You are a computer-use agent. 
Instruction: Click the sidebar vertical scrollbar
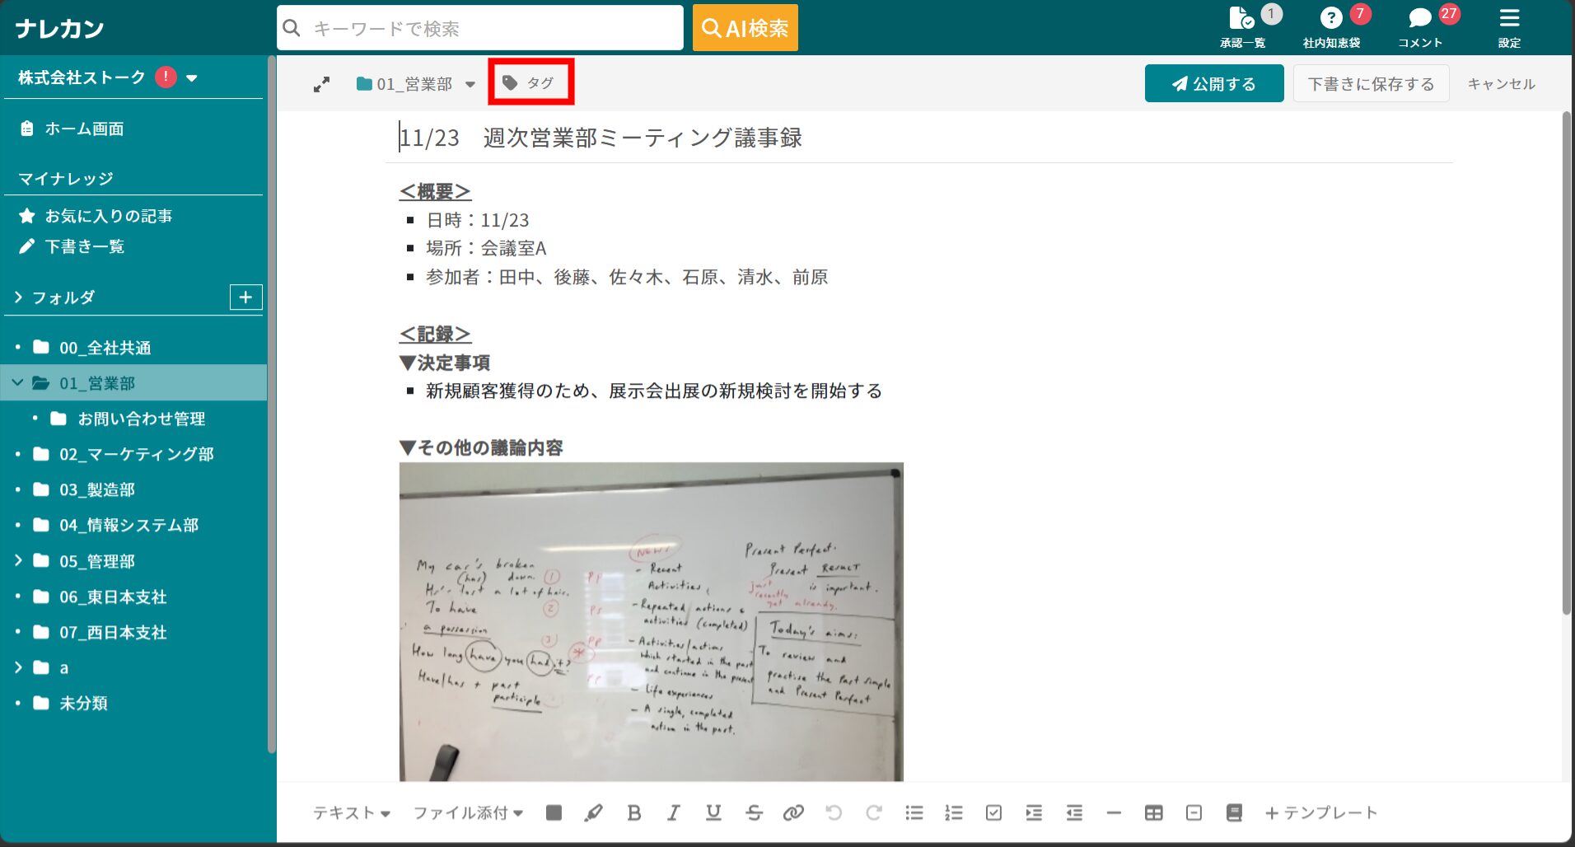coord(271,404)
